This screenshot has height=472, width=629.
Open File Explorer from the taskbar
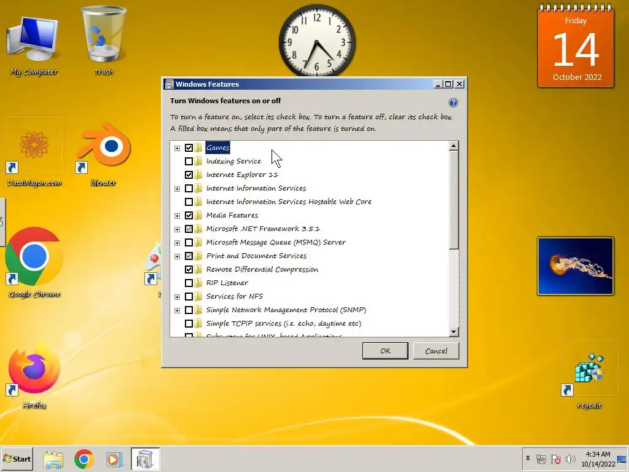[53, 459]
